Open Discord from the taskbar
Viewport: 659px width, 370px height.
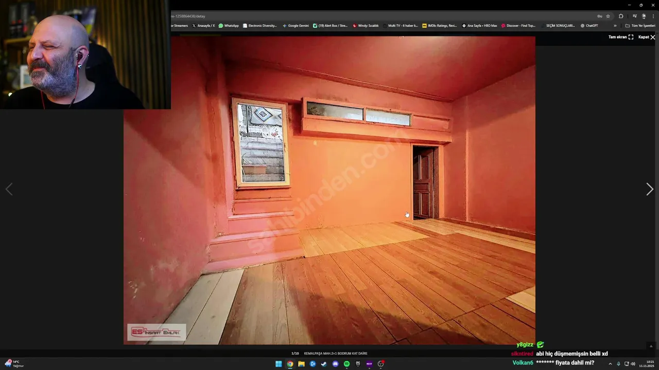point(335,364)
